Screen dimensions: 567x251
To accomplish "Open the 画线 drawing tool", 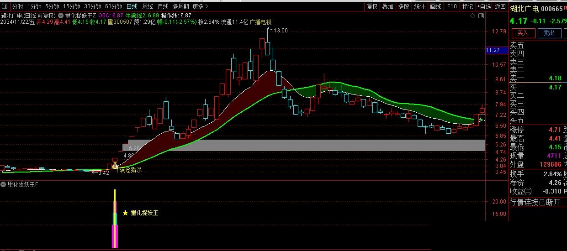I will (435, 6).
